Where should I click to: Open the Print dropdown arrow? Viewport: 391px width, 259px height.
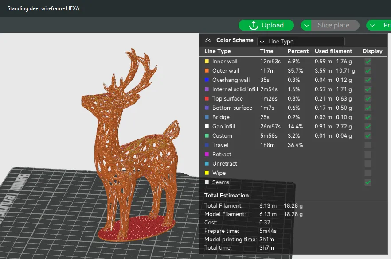372,25
